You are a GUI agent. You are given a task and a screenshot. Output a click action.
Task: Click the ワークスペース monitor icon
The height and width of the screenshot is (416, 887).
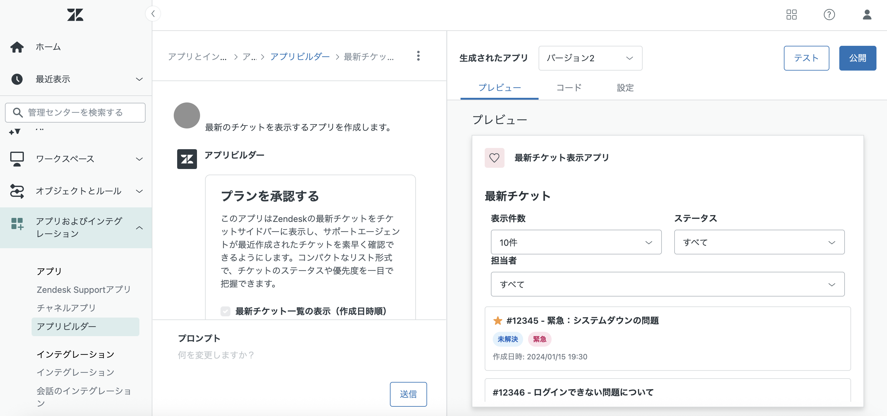[17, 159]
